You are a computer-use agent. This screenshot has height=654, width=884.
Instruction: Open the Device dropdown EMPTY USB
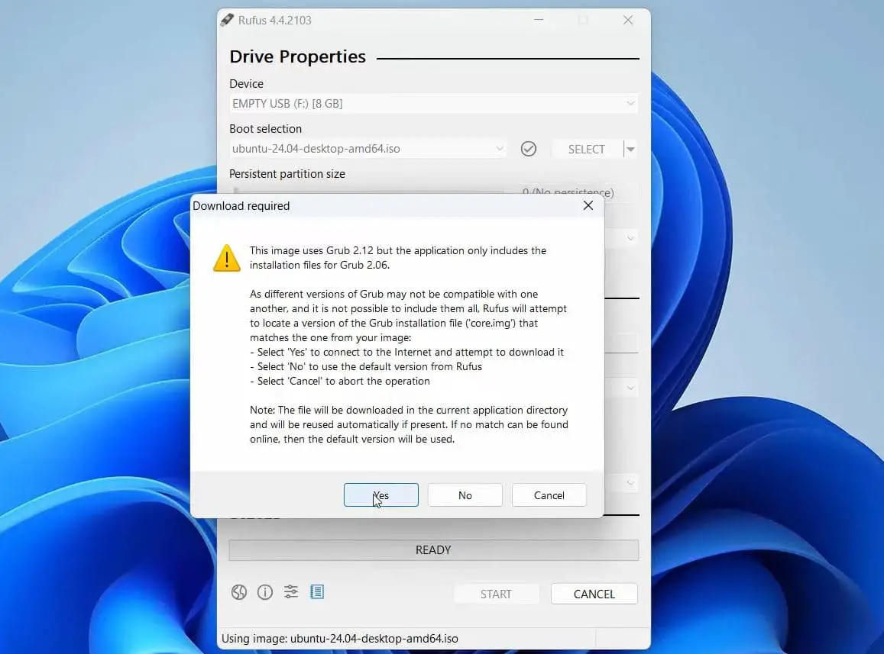[x=433, y=104]
